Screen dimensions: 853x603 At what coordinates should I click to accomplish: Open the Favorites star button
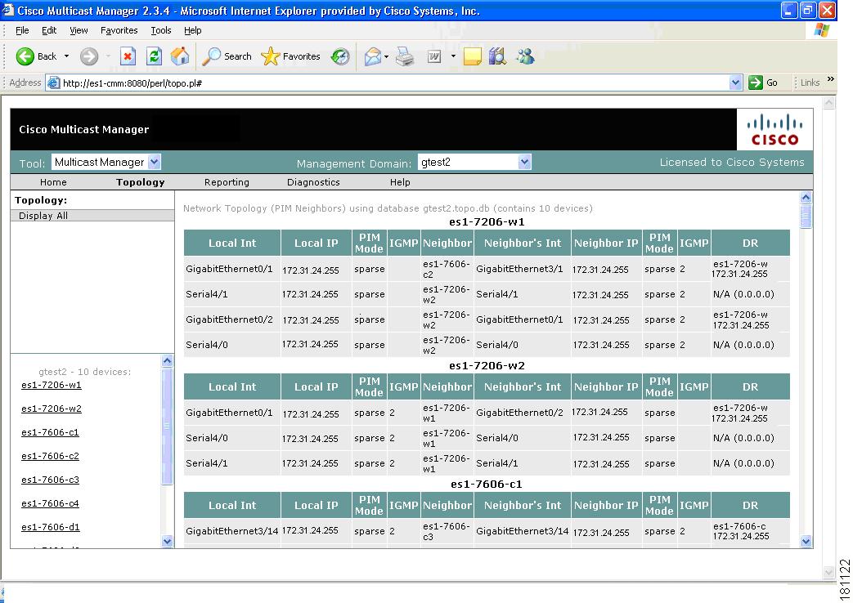tap(290, 56)
